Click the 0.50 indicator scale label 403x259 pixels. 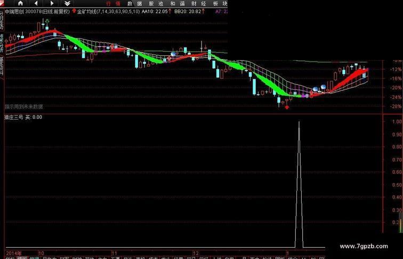point(397,185)
